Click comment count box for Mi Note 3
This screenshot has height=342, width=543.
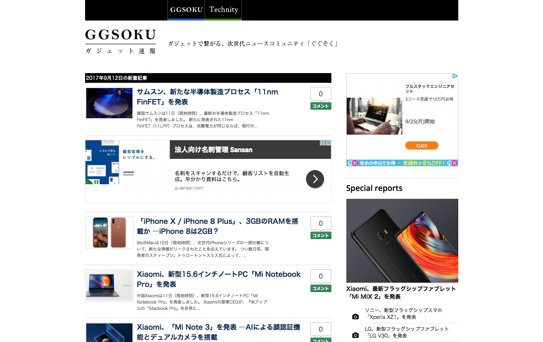click(321, 329)
